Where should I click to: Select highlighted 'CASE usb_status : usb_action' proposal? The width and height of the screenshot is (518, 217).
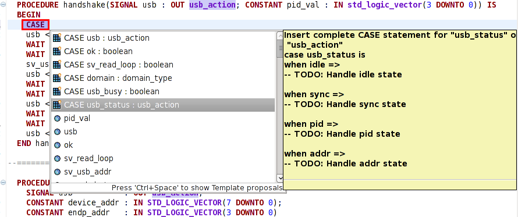point(163,105)
